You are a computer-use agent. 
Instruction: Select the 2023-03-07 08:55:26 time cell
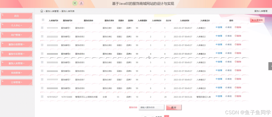tap(183, 97)
